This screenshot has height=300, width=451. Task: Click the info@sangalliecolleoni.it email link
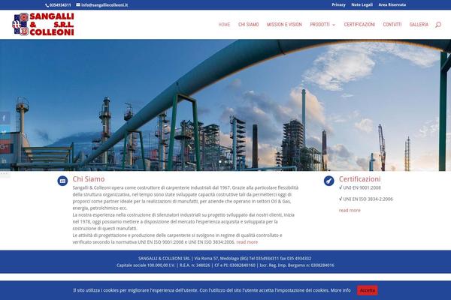pos(102,5)
